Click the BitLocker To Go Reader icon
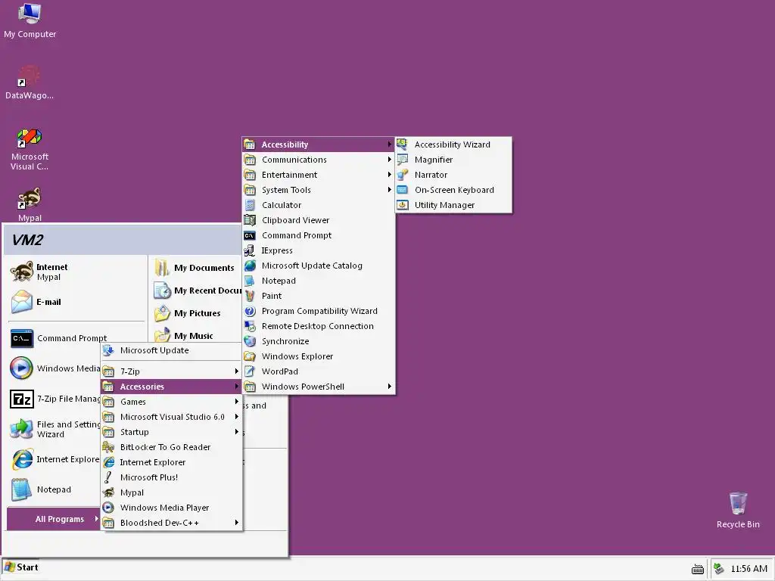Viewport: 775px width, 581px height. pyautogui.click(x=108, y=447)
